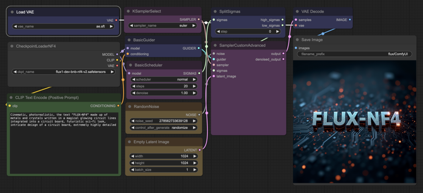Click the CLIP output socket on CheckpointLoaderNF4

[x=117, y=60]
